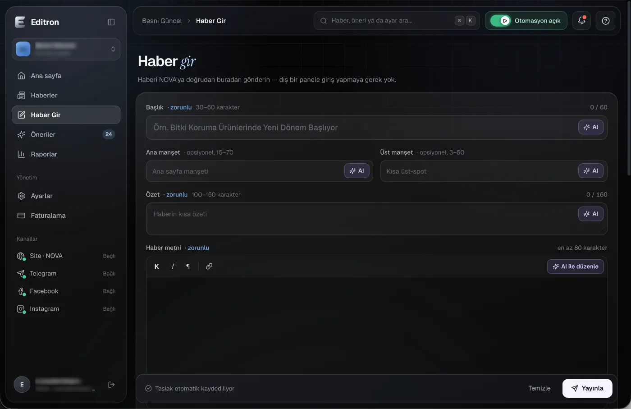
Task: Open Faturalama billing page
Action: pos(66,216)
